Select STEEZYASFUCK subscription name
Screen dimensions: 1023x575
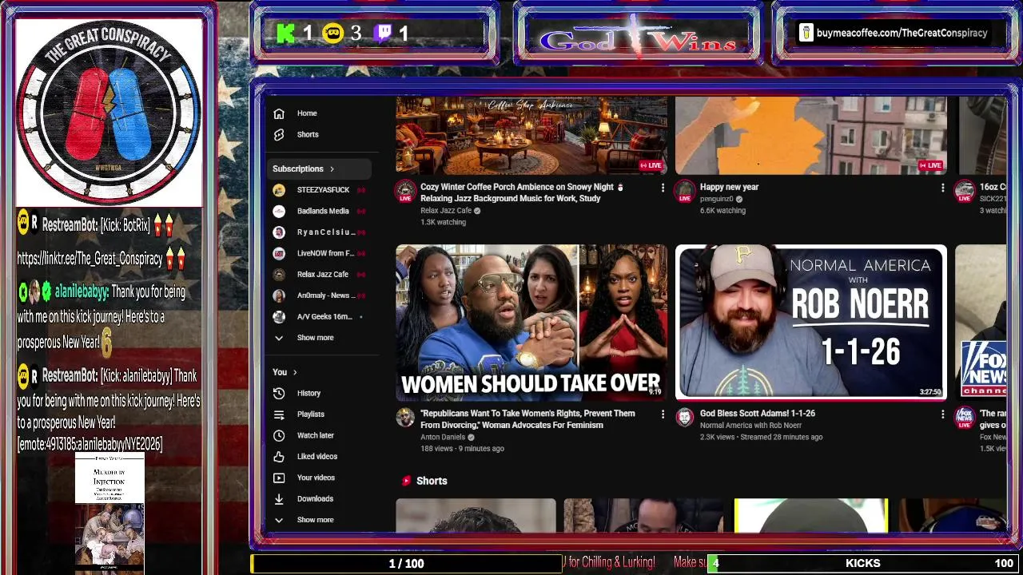coord(323,190)
